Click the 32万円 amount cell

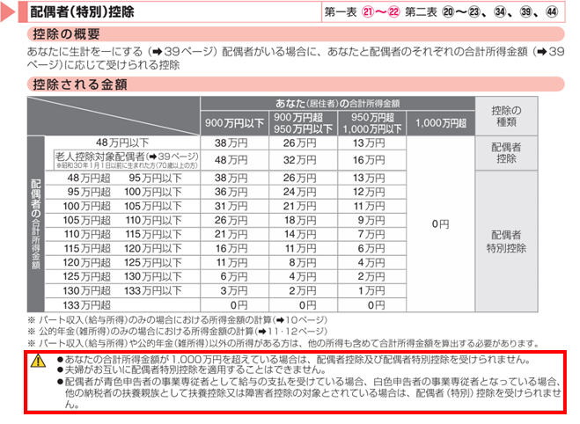pos(304,160)
